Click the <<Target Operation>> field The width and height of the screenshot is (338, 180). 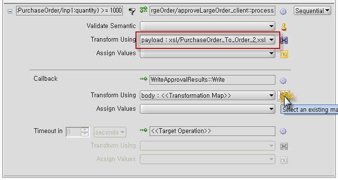pos(212,131)
